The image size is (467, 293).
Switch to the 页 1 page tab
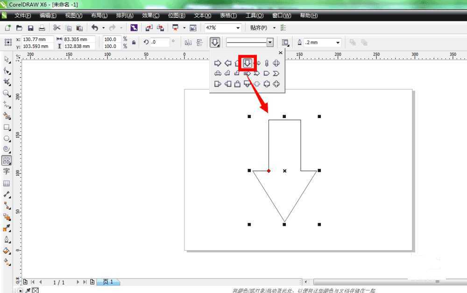pyautogui.click(x=108, y=282)
